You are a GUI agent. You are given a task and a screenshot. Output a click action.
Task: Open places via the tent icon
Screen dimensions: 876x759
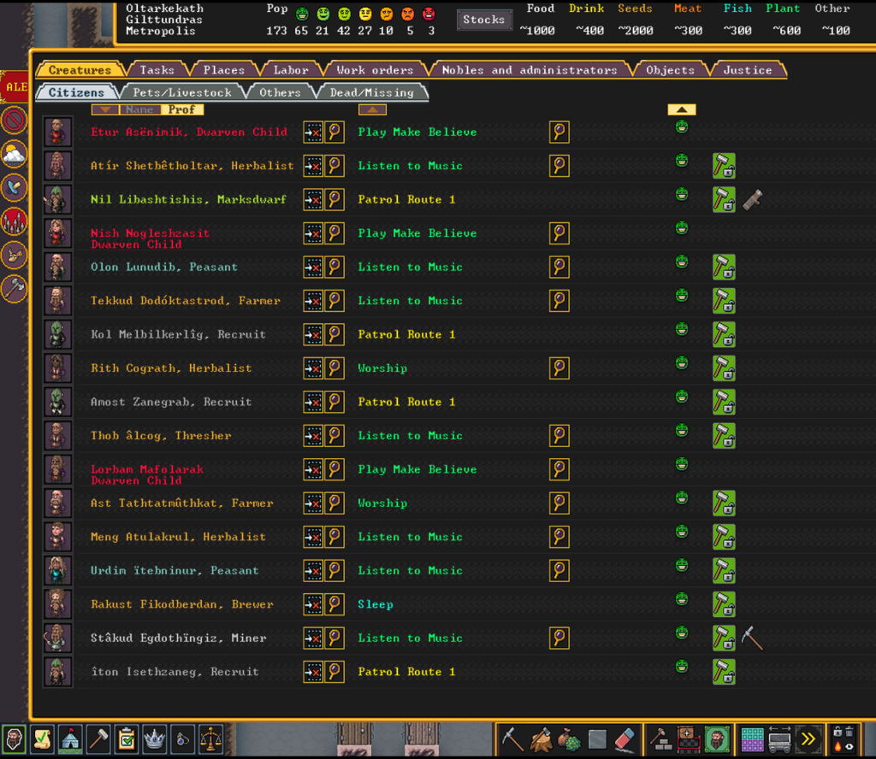point(70,738)
